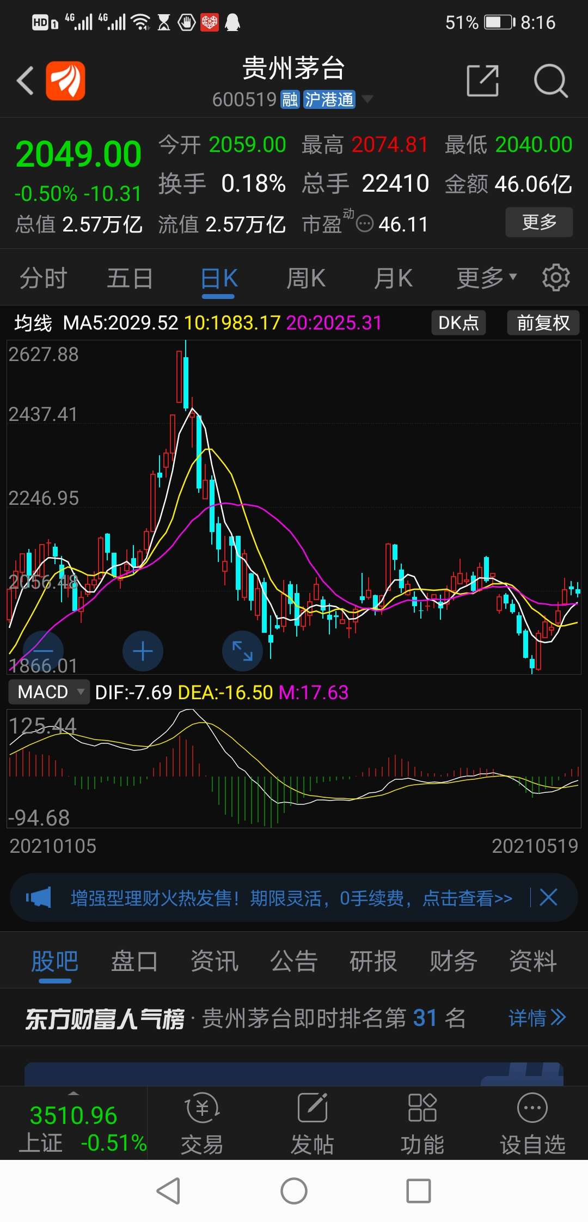The width and height of the screenshot is (588, 1222).
Task: Tap the blue card below ranking
Action: pyautogui.click(x=294, y=1074)
